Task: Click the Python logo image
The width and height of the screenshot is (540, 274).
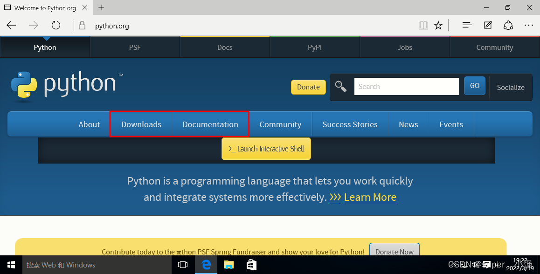Action: [67, 86]
